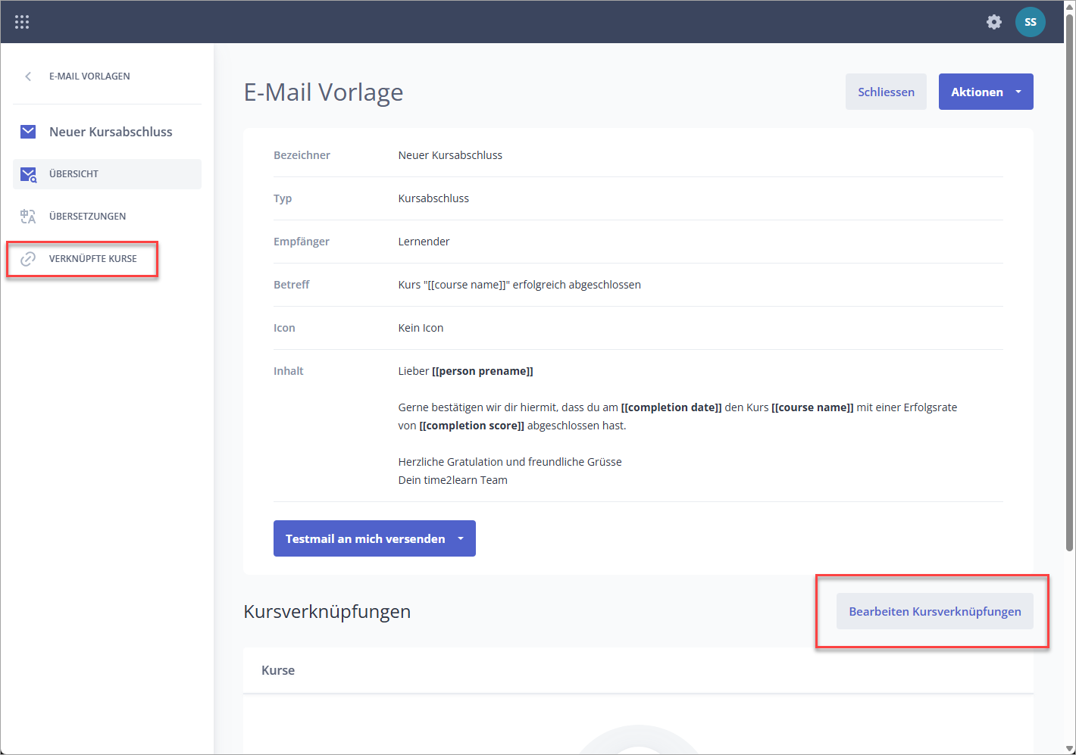Open the Übersetzungen sidebar item
The image size is (1076, 755).
coord(107,217)
